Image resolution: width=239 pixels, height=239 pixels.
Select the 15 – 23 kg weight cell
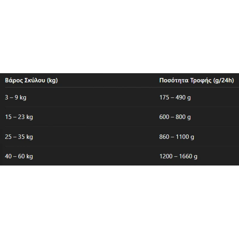[19, 117]
